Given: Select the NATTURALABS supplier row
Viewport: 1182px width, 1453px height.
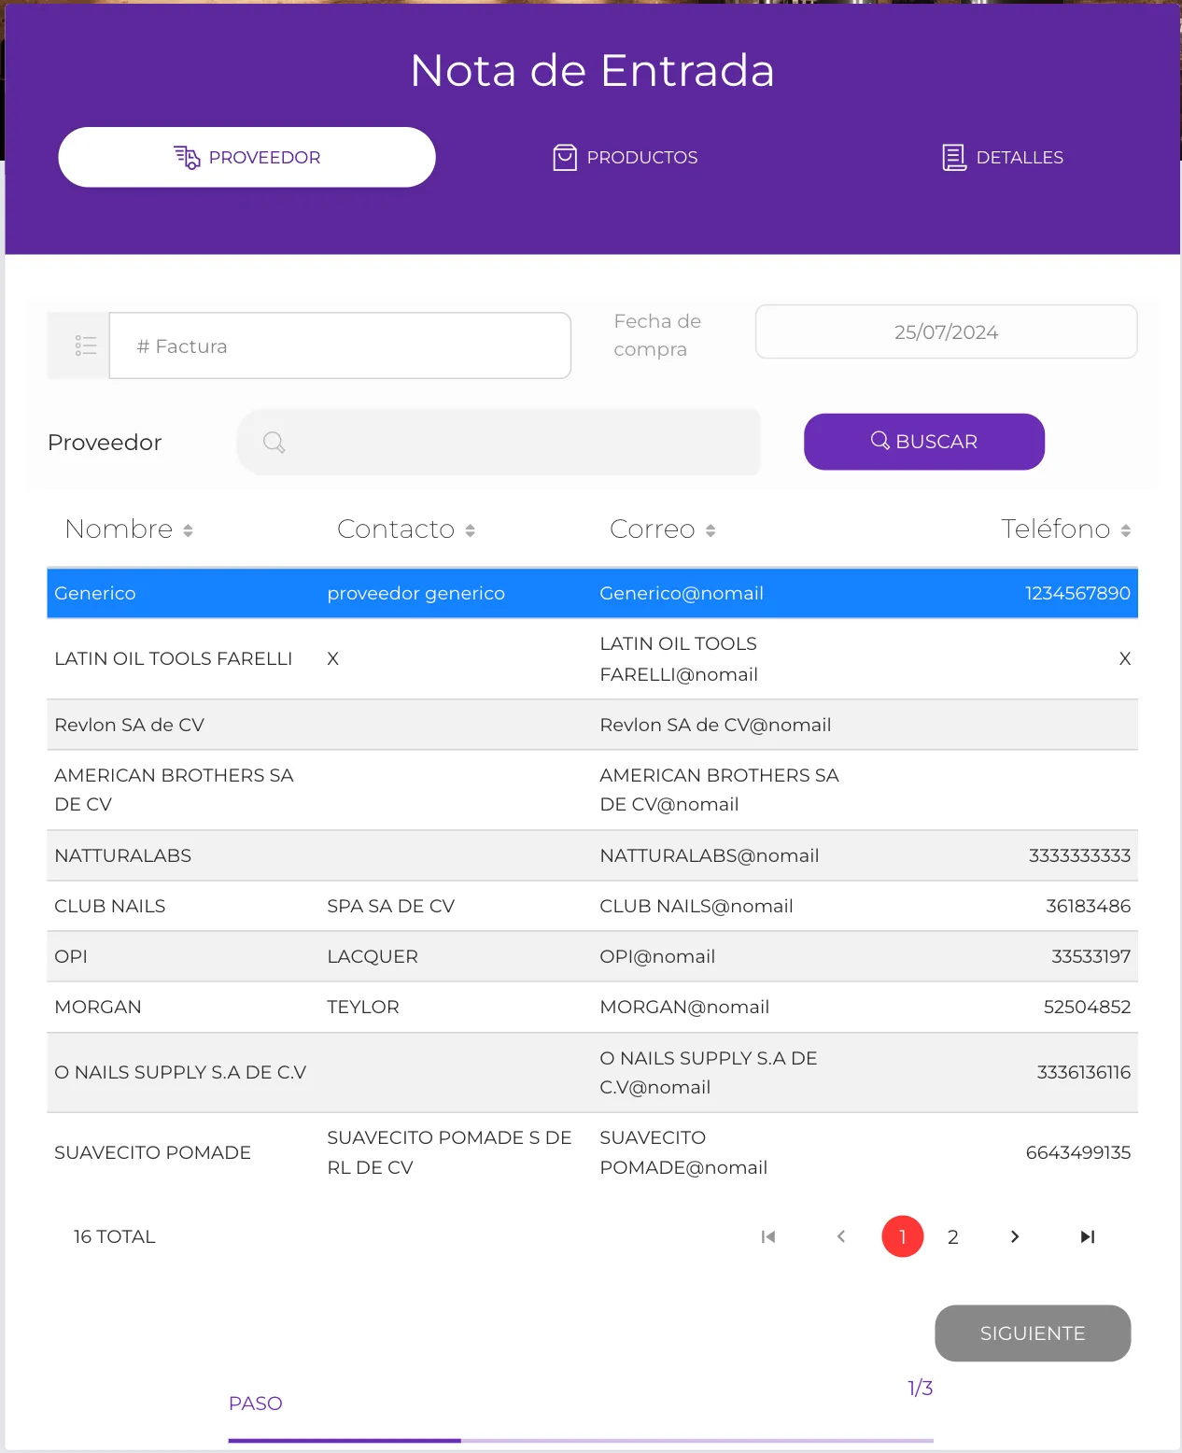Looking at the screenshot, I should [x=592, y=855].
